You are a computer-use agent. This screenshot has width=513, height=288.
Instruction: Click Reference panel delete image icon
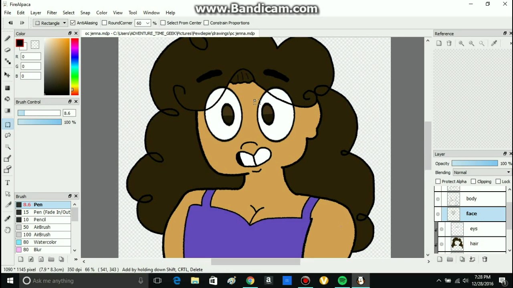pyautogui.click(x=449, y=43)
